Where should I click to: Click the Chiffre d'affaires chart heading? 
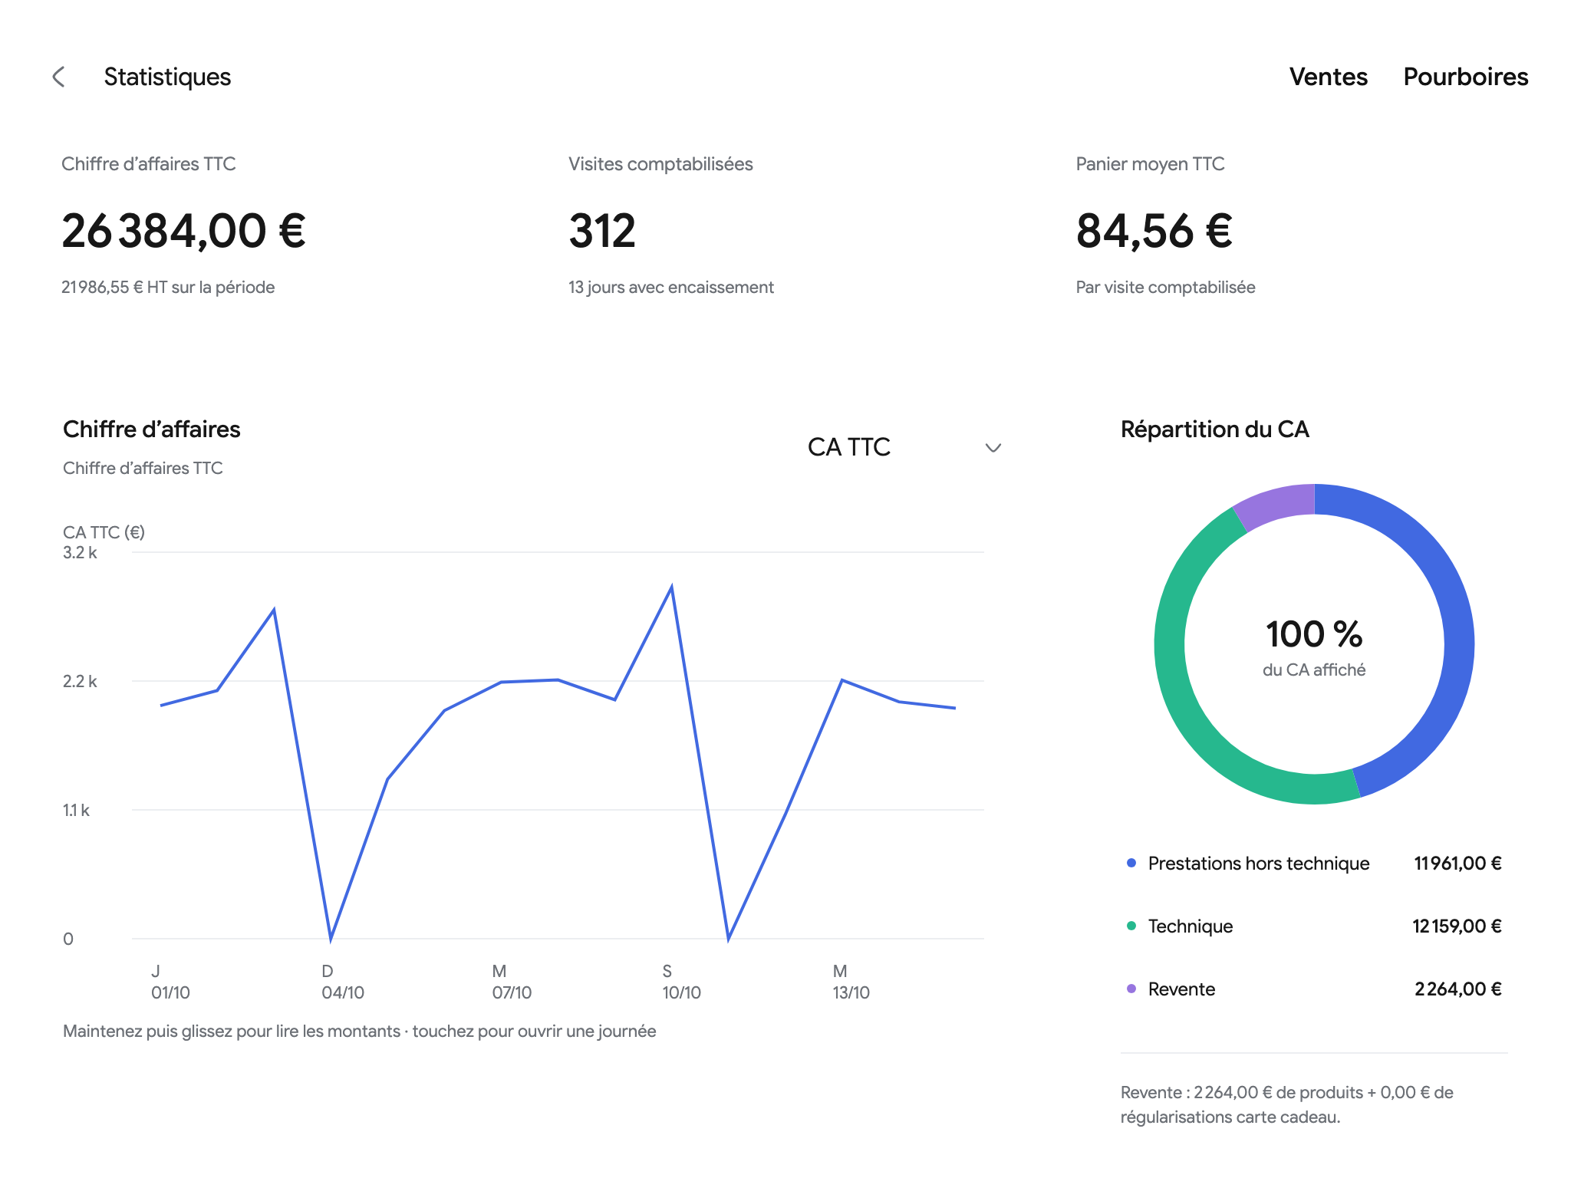(151, 429)
